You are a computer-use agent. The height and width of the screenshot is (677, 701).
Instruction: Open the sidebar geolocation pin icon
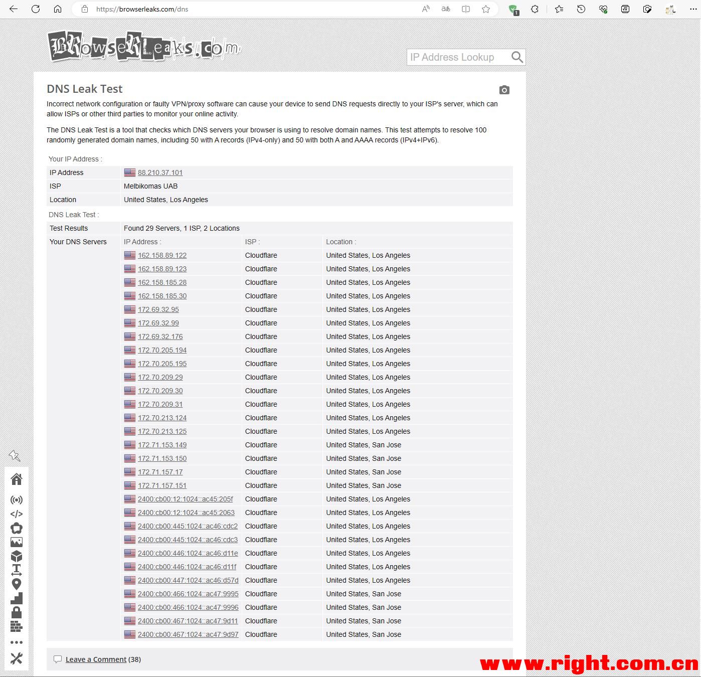click(17, 584)
